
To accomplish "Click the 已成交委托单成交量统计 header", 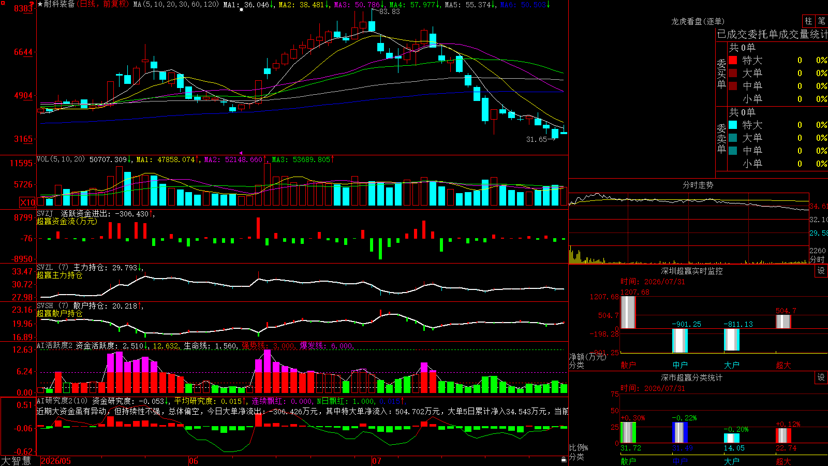I will (772, 34).
